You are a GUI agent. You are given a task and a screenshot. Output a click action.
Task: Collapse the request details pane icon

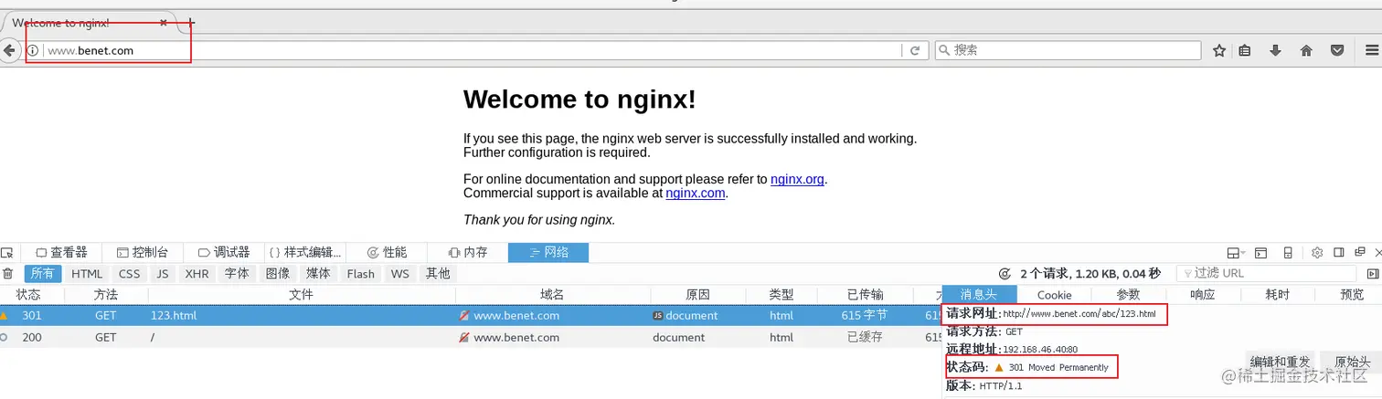coord(1373,274)
